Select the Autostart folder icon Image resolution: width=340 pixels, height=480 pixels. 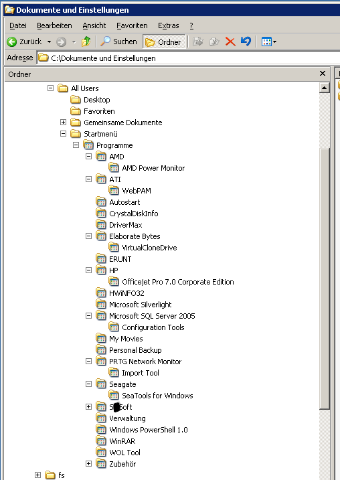(x=101, y=202)
